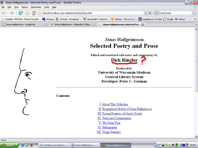Open the Orðabók bookmark
This screenshot has height=148, width=198.
pyautogui.click(x=7, y=19)
